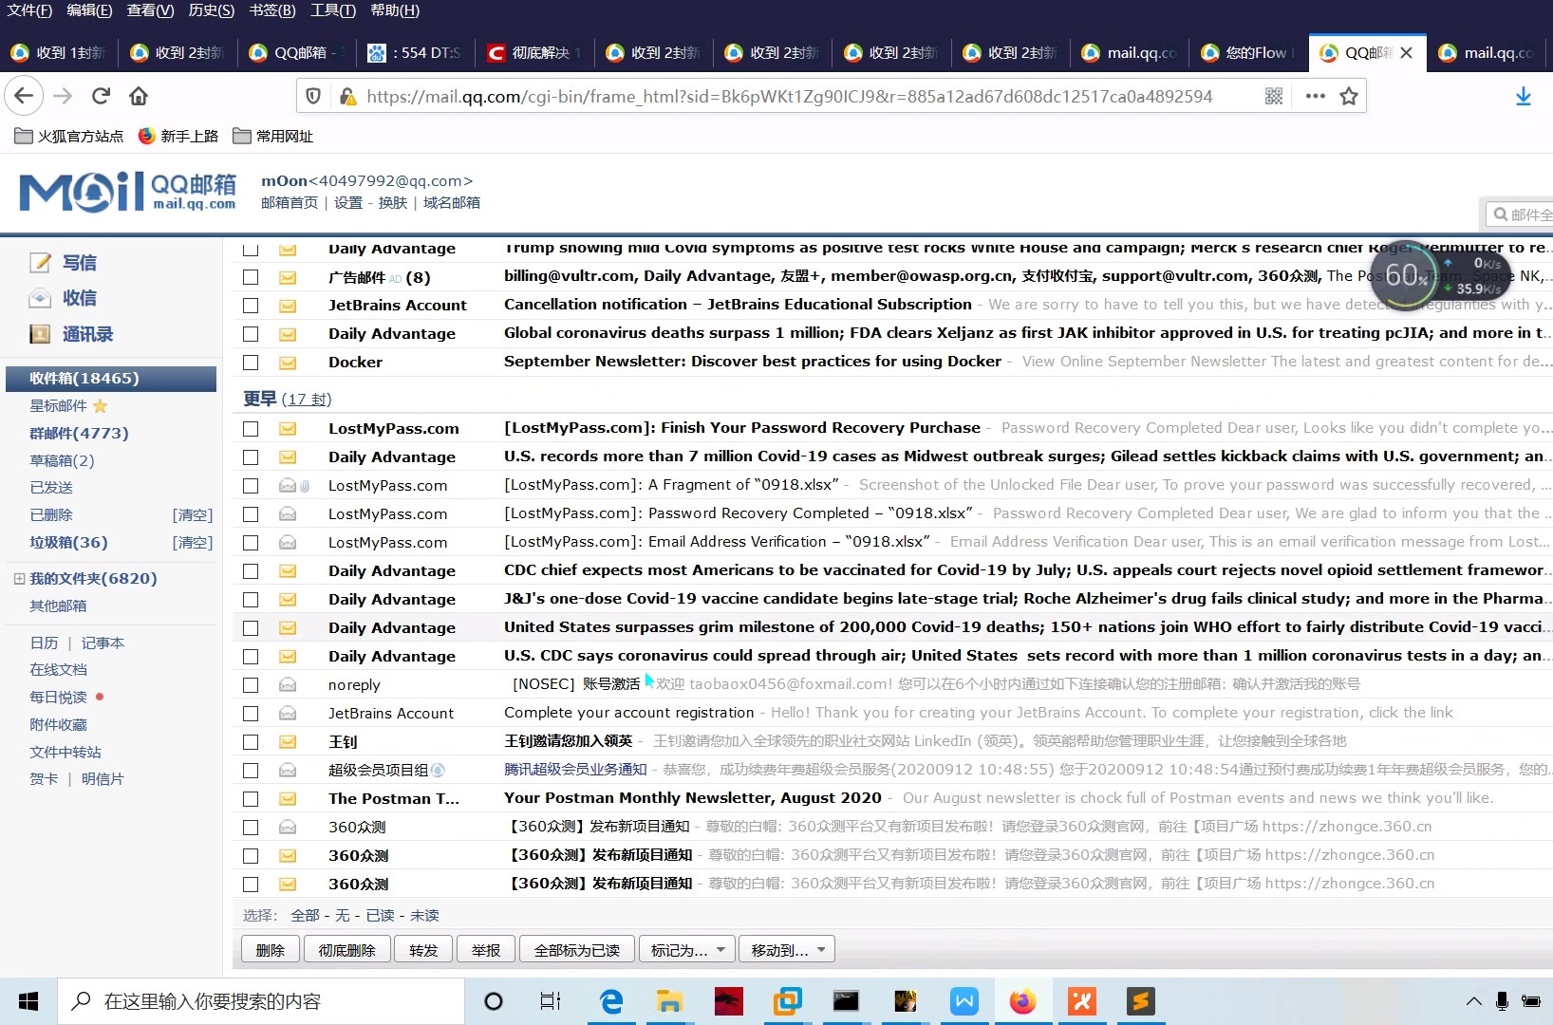Screen dimensions: 1553x1025
Task: Tick checkbox for JetBrains Complete registration email
Action: point(251,714)
